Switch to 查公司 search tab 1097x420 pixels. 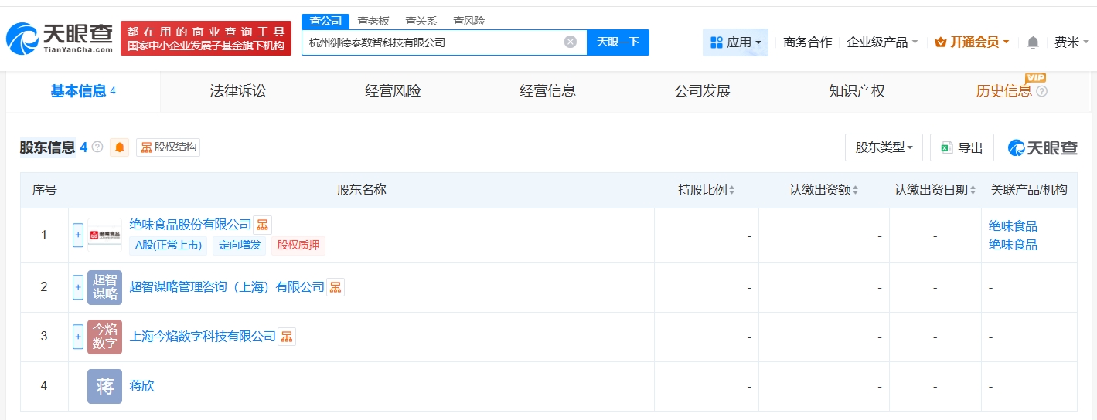[325, 21]
